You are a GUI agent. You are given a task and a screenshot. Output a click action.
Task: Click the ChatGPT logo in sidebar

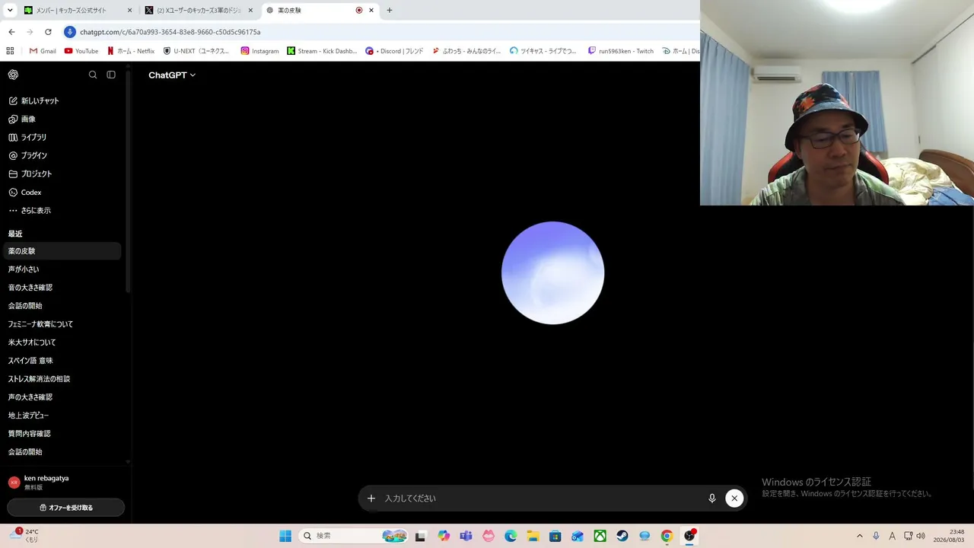coord(13,75)
